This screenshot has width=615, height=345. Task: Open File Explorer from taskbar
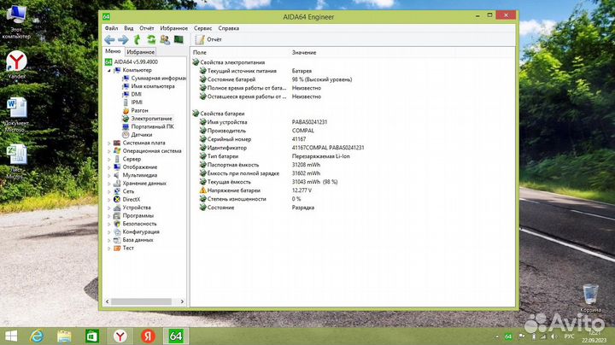(64, 336)
